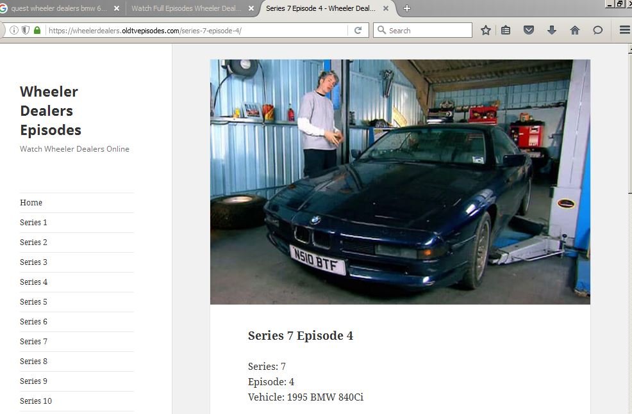632x414 pixels.
Task: Click the BMW 840Ci episode image
Action: point(400,182)
